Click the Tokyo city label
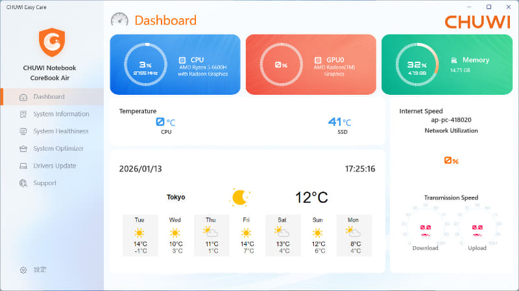Viewport: 519px width, 291px height. (176, 197)
